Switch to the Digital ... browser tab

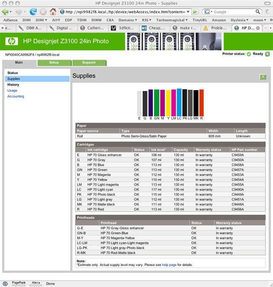point(62,28)
